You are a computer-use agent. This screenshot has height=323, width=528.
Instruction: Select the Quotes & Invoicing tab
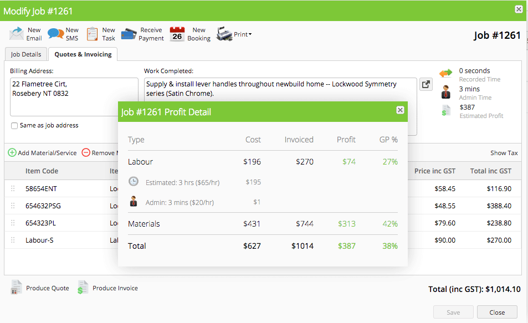point(83,54)
